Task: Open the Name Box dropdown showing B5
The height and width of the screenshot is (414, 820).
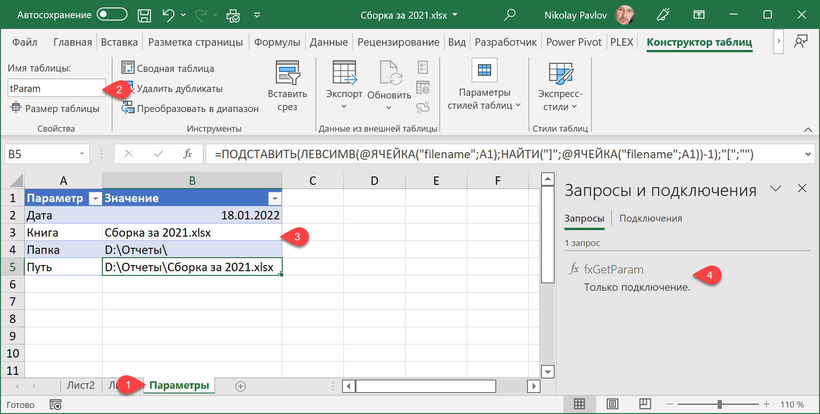Action: [x=82, y=154]
